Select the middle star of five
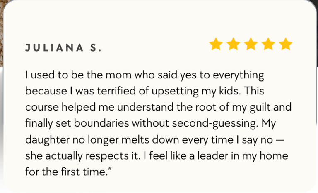318x193 pixels. pos(251,45)
